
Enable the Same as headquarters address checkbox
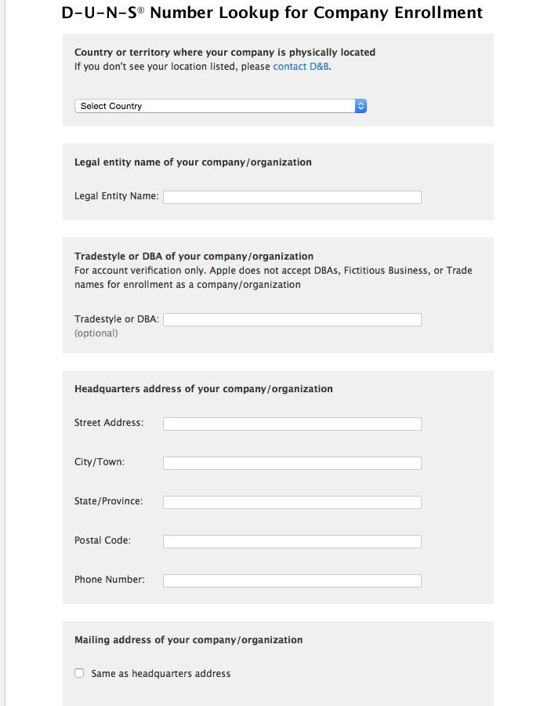click(79, 673)
